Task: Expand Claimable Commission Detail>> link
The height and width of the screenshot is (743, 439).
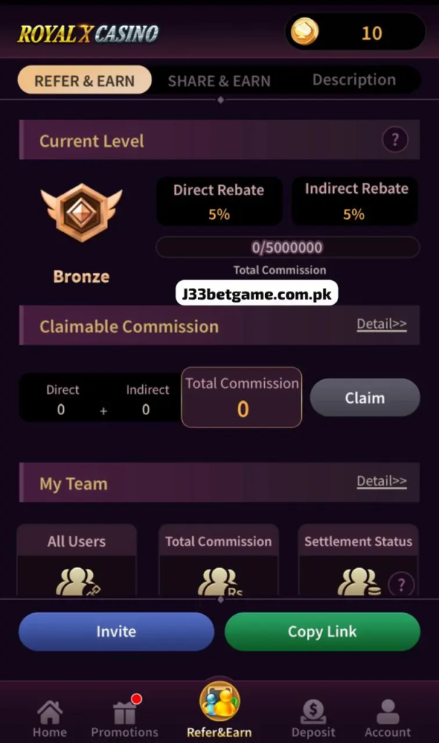Action: tap(382, 324)
